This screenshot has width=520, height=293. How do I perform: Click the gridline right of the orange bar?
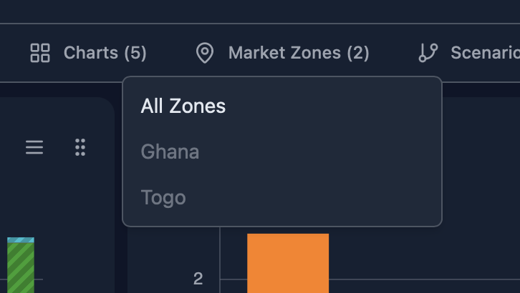tap(423, 279)
